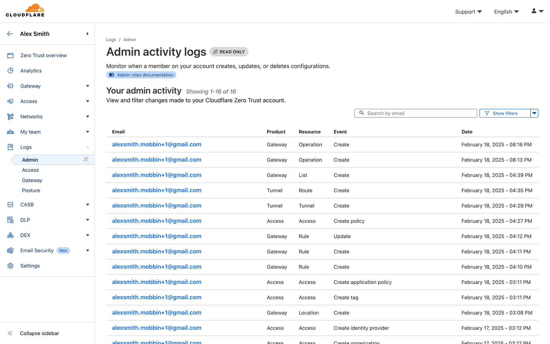
Task: Open the dropdown arrow next to Show filters
Action: 534,113
